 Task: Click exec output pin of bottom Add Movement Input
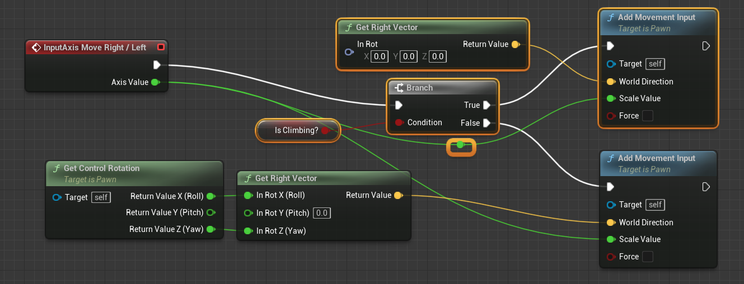pos(706,187)
